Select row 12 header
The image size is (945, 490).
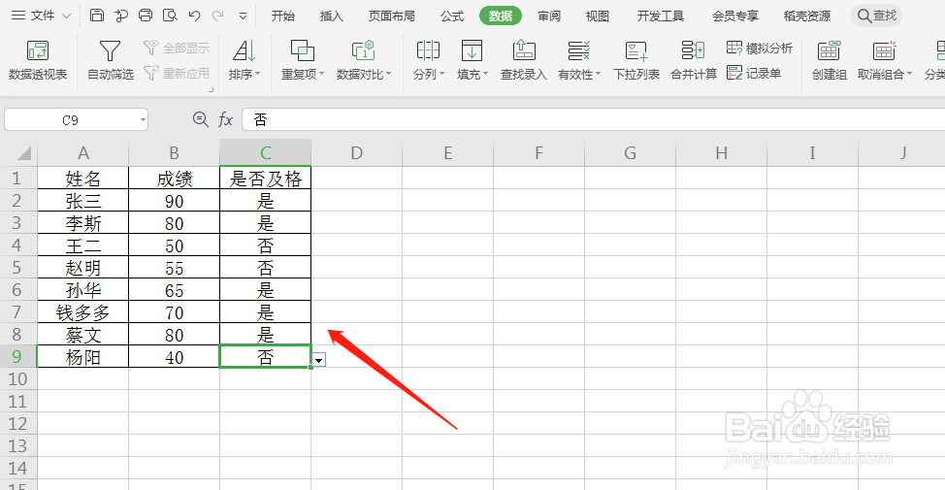tap(18, 424)
